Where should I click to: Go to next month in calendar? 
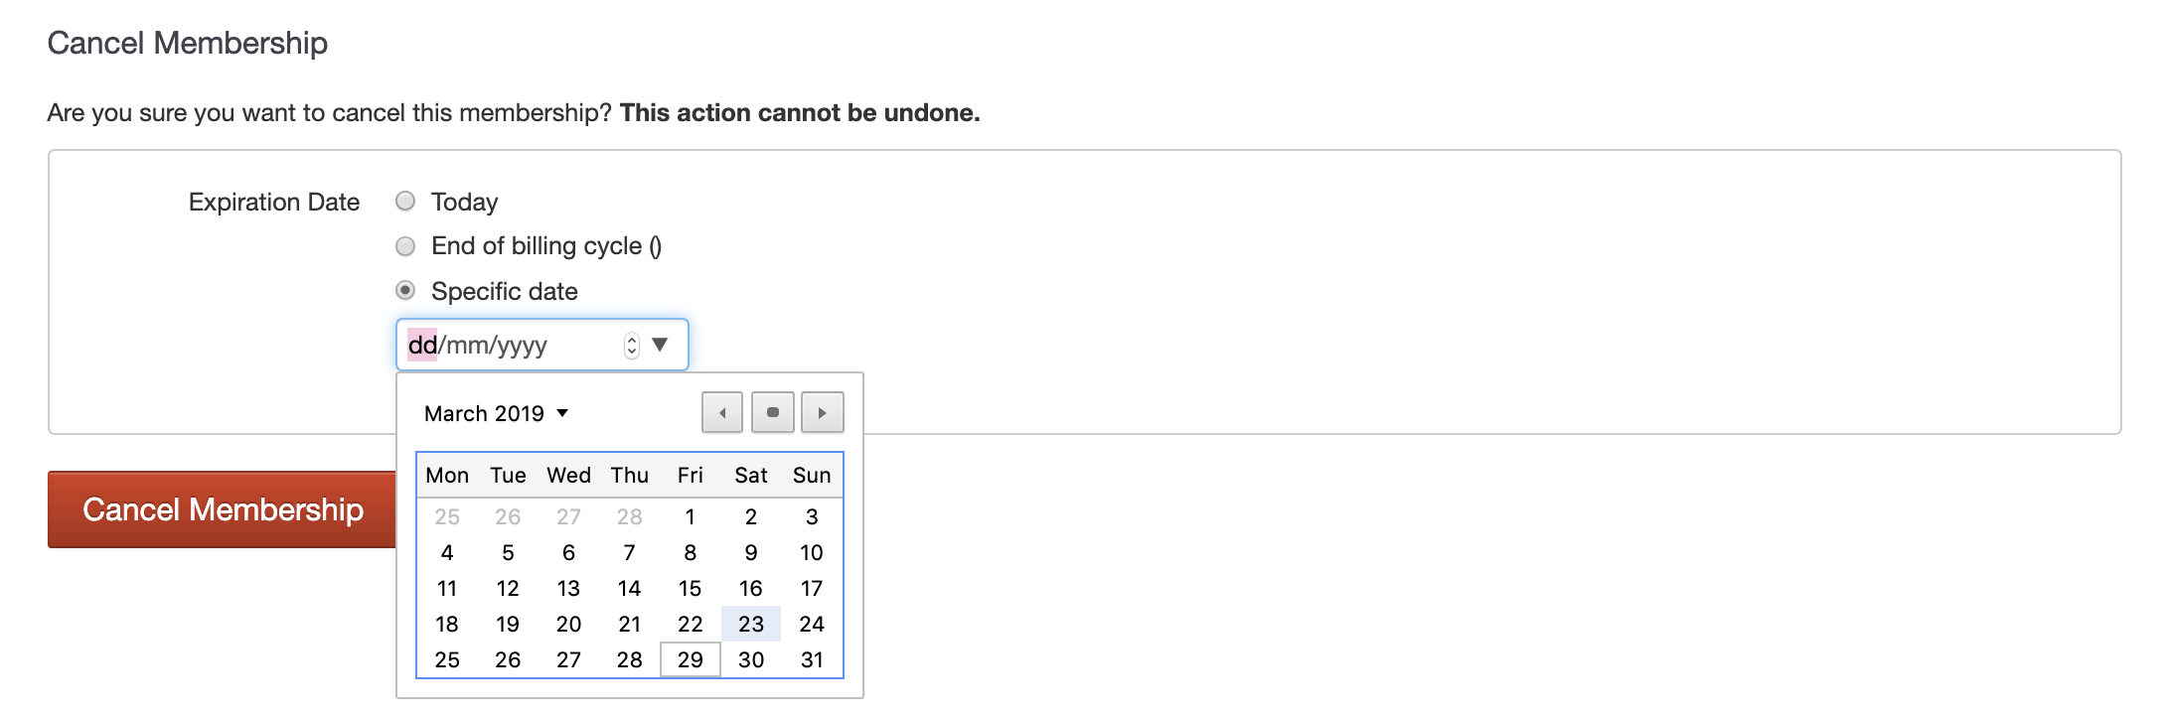tap(822, 413)
